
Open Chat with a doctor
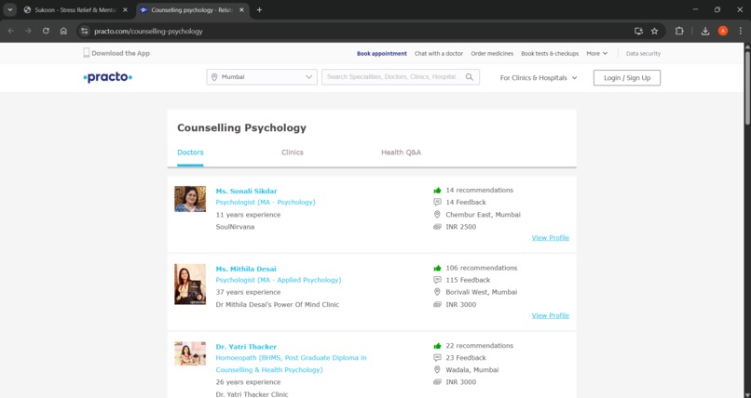[x=439, y=54]
